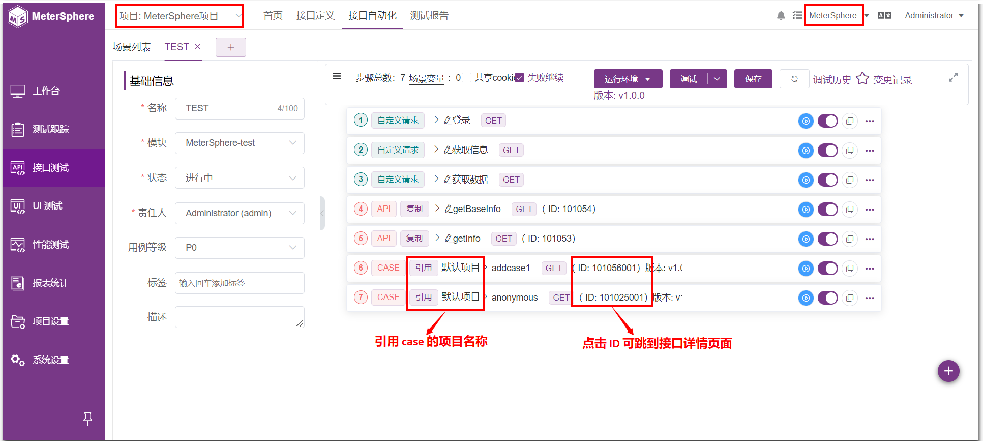Click the notification bell icon
Screen dimensions: 983x445
coord(781,16)
